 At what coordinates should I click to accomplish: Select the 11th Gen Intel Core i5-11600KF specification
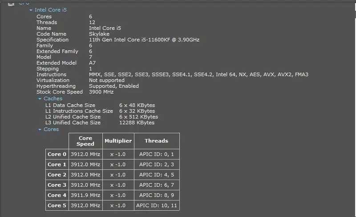tap(144, 40)
